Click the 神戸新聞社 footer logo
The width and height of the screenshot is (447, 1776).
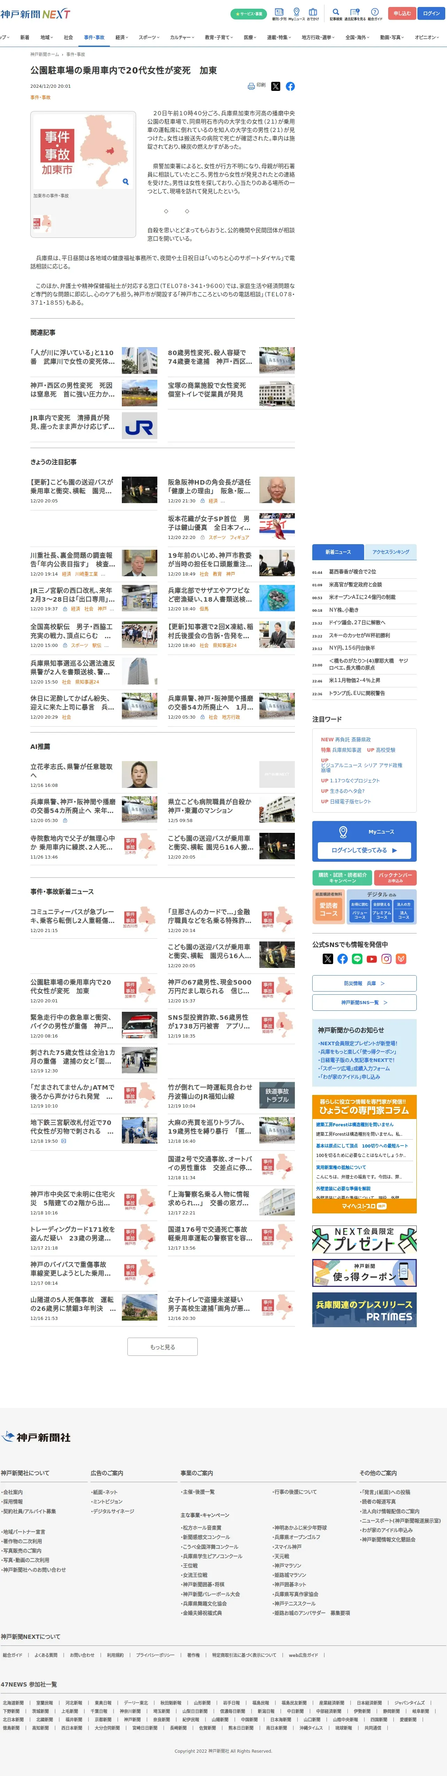36,1438
